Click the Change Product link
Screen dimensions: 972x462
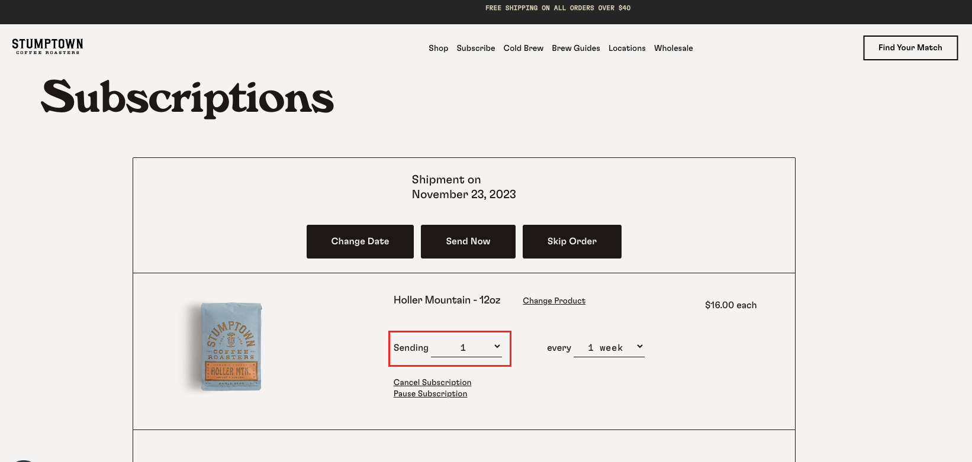pyautogui.click(x=554, y=301)
